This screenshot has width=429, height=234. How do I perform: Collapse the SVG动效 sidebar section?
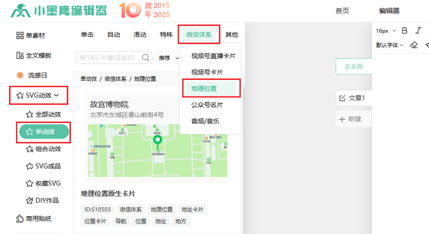38,95
